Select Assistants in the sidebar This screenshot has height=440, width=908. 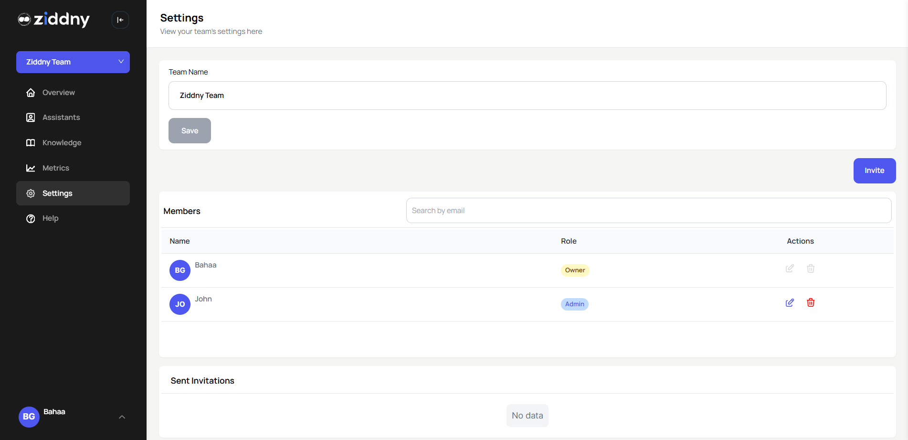point(61,117)
